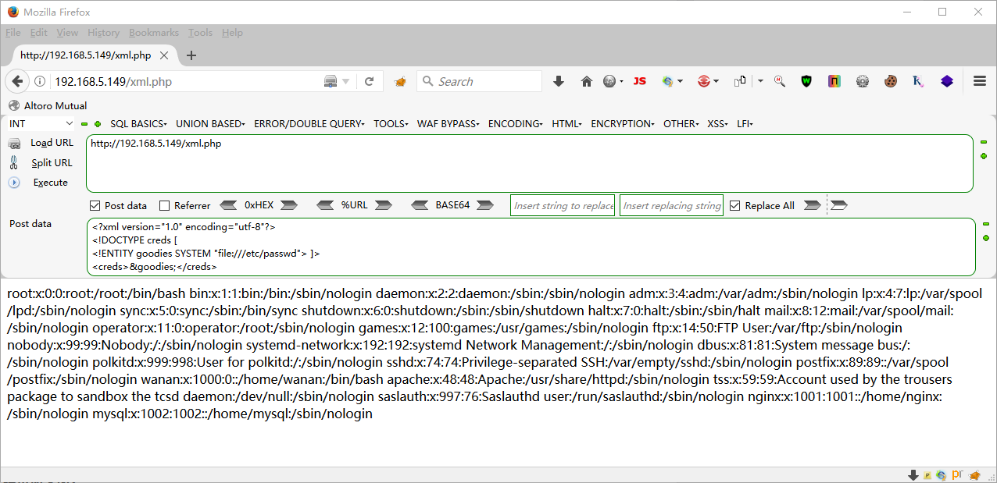This screenshot has height=483, width=997.
Task: Decode hex with left 0xHEX arrow
Action: (228, 205)
